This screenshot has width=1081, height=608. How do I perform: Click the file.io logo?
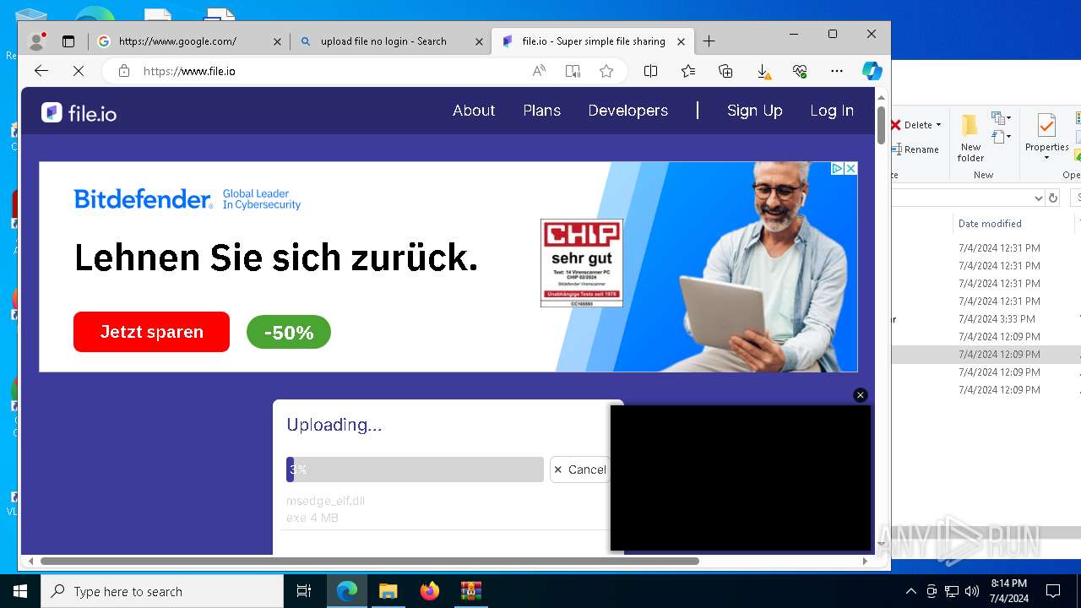[79, 112]
